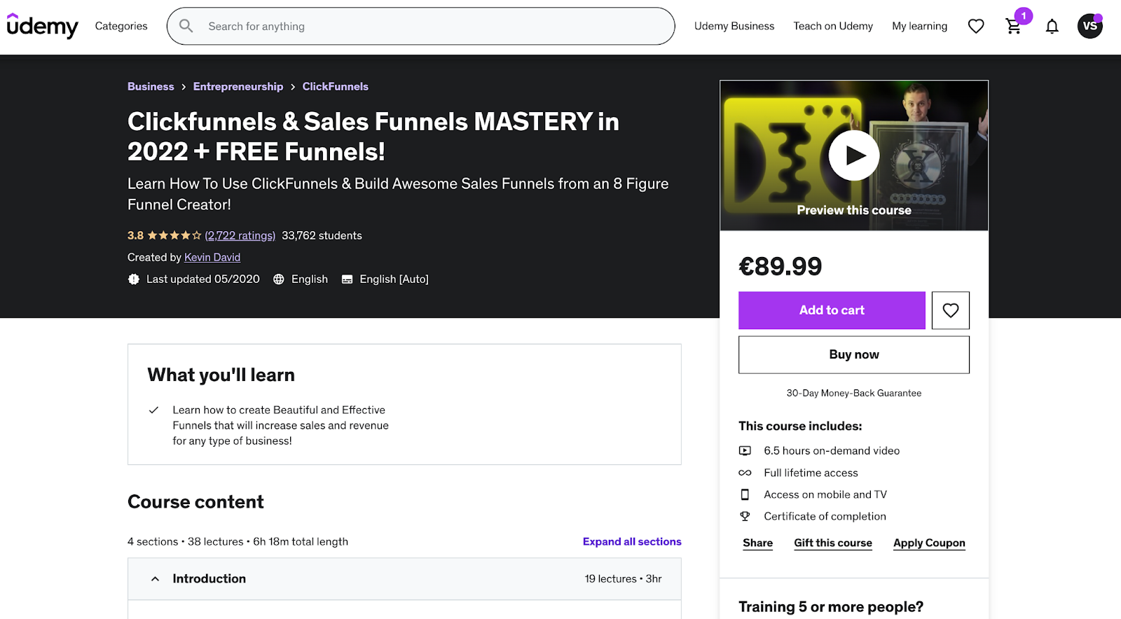Click Add to cart button

coord(832,310)
